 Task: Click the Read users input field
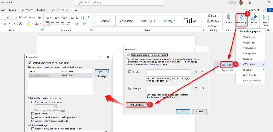tap(168, 73)
